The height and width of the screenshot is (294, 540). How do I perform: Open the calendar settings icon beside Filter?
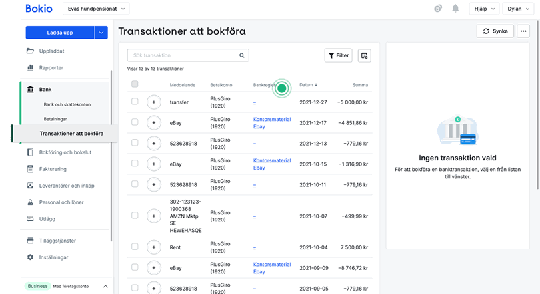click(x=364, y=55)
